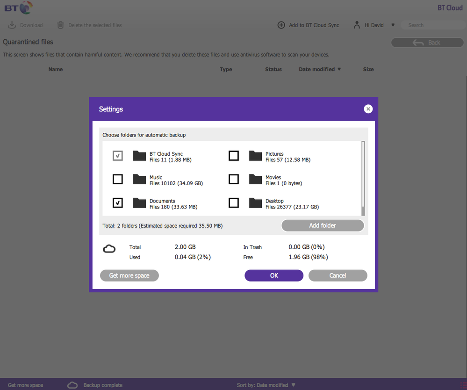
Task: Click Delete the selected files
Action: (x=95, y=25)
